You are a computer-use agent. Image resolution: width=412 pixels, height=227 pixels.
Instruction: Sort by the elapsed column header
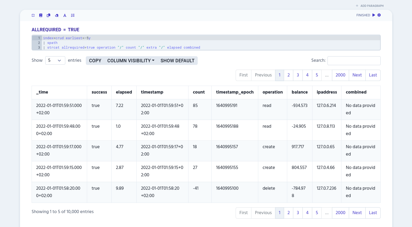124,92
